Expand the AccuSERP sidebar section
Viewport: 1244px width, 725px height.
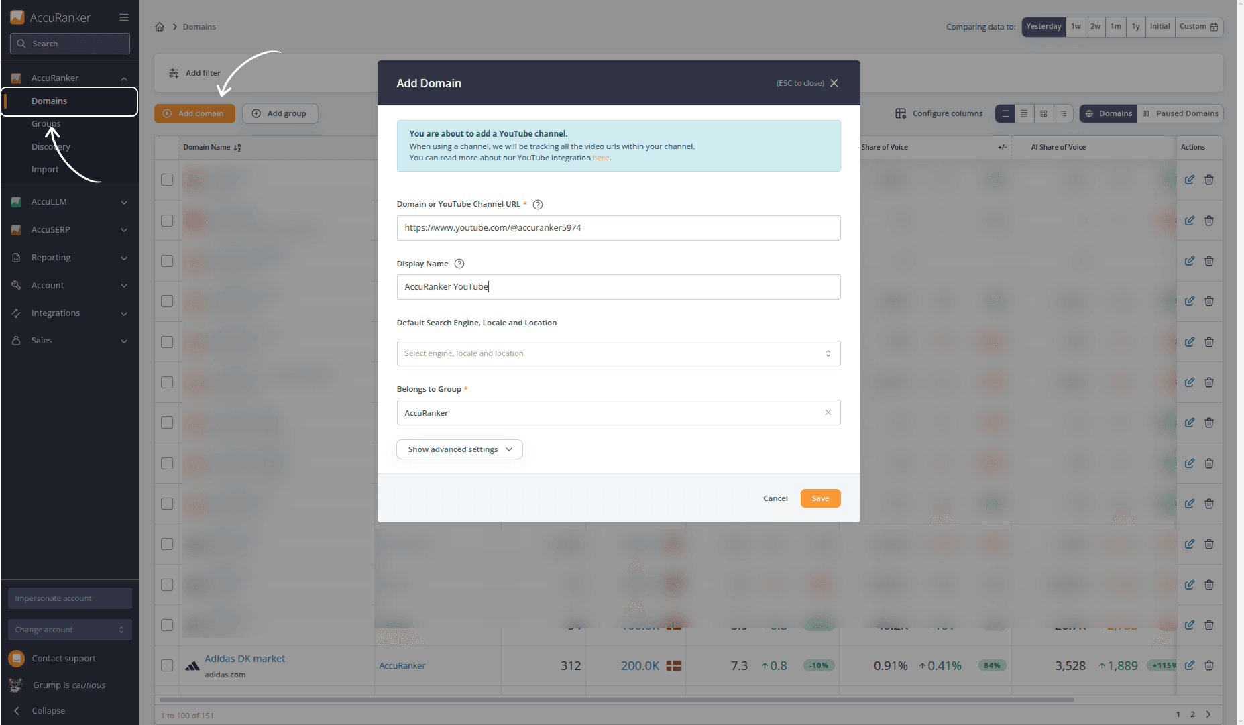[x=70, y=230]
